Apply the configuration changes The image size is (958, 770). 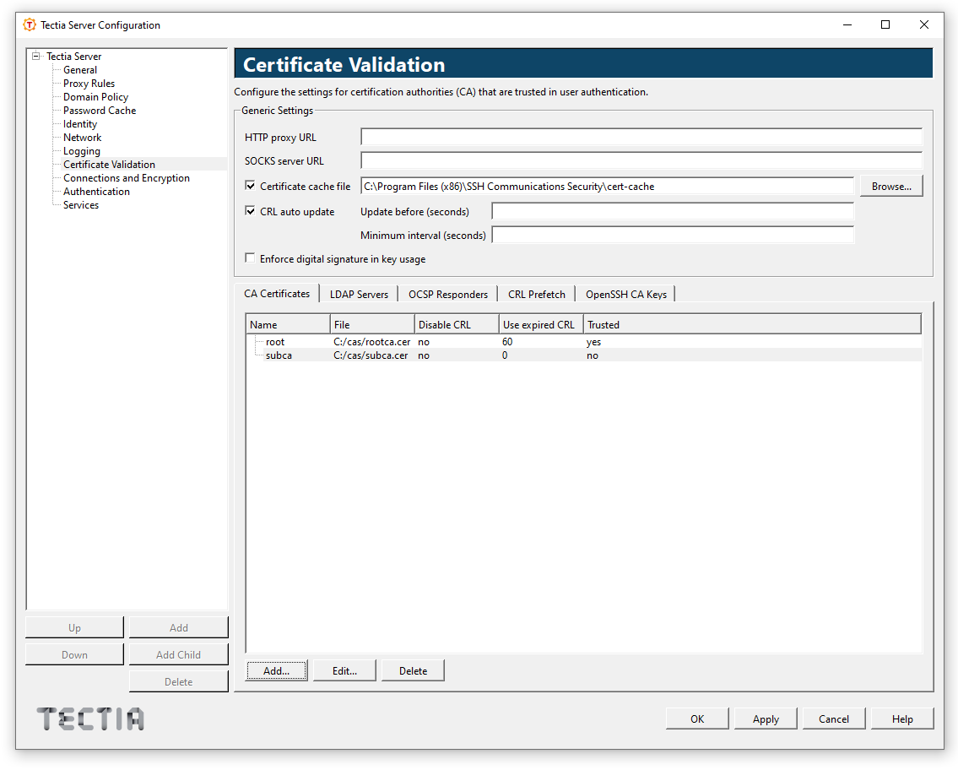(766, 718)
